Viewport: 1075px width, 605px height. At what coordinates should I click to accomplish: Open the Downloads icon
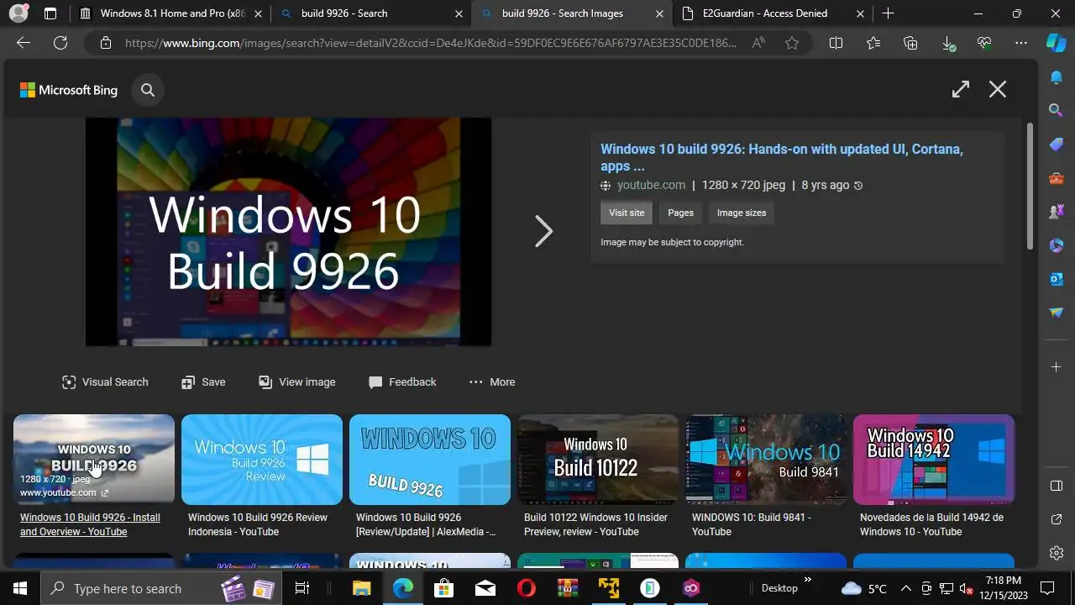pyautogui.click(x=947, y=43)
